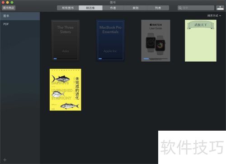
Task: Open the Book Store button
Action: click(9, 8)
